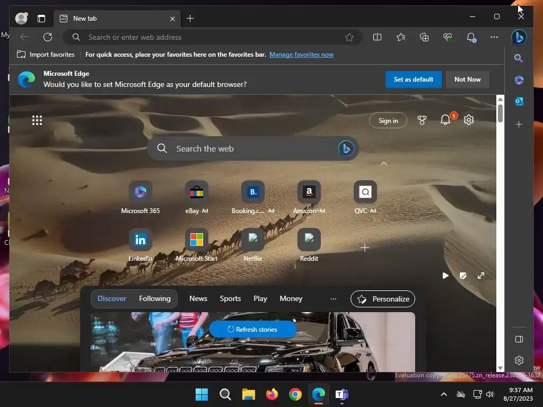
Task: Click the sidebar Search icon
Action: click(519, 58)
